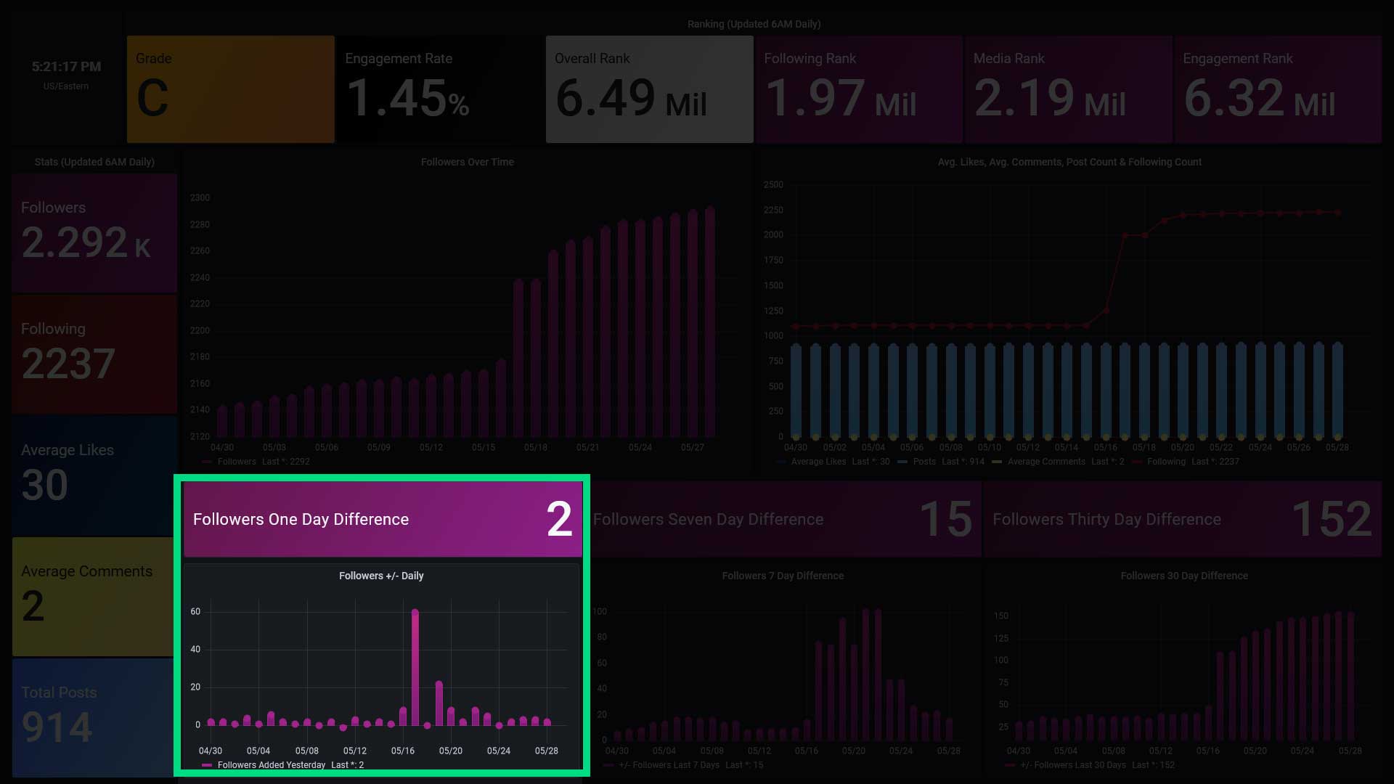Screen dimensions: 1394x784
Task: Click the Total Posts 914 stat panel
Action: (93, 716)
